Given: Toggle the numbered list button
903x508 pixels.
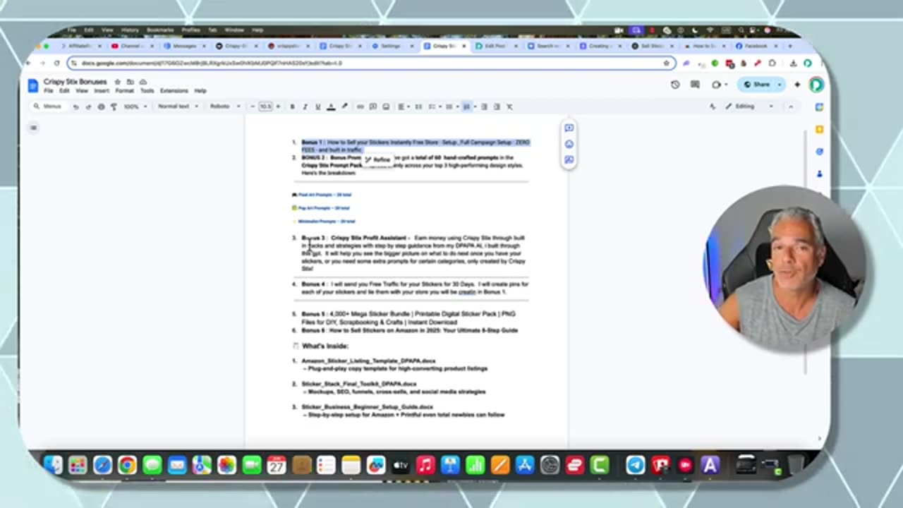Looking at the screenshot, I should click(466, 107).
